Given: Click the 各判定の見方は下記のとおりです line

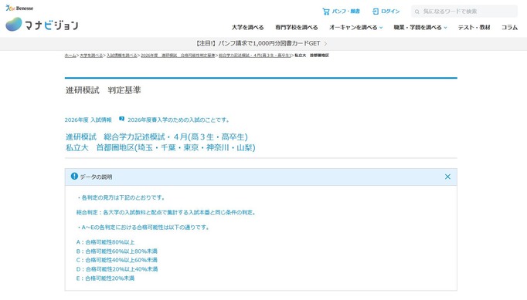Looking at the screenshot, I should tap(121, 197).
